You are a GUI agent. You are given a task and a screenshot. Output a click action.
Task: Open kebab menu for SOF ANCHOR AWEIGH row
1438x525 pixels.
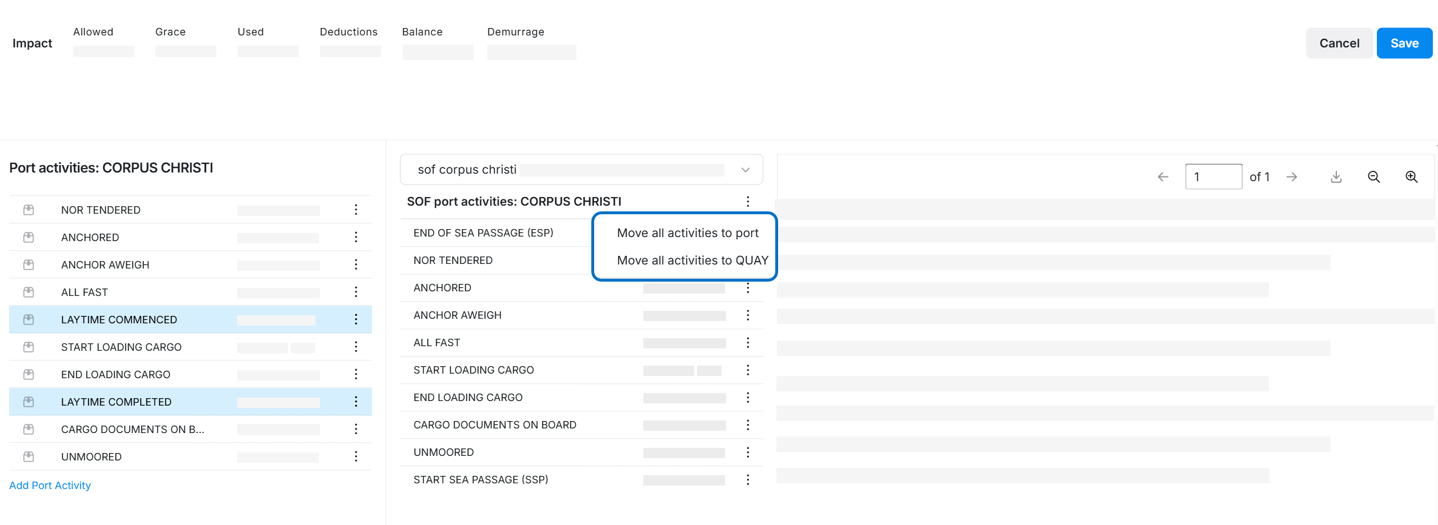coord(748,315)
